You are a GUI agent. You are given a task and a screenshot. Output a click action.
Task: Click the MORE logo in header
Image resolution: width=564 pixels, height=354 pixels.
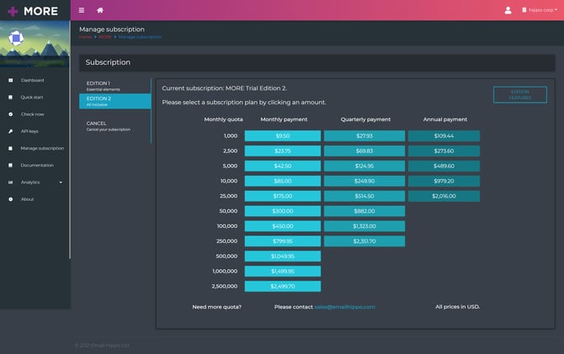[33, 11]
